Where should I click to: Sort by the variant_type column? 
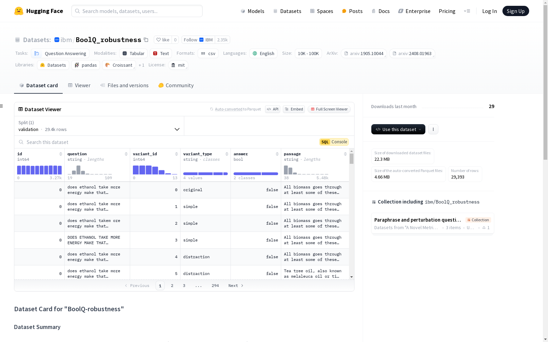(227, 154)
